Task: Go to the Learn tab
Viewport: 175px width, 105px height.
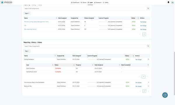Action: tap(90, 2)
